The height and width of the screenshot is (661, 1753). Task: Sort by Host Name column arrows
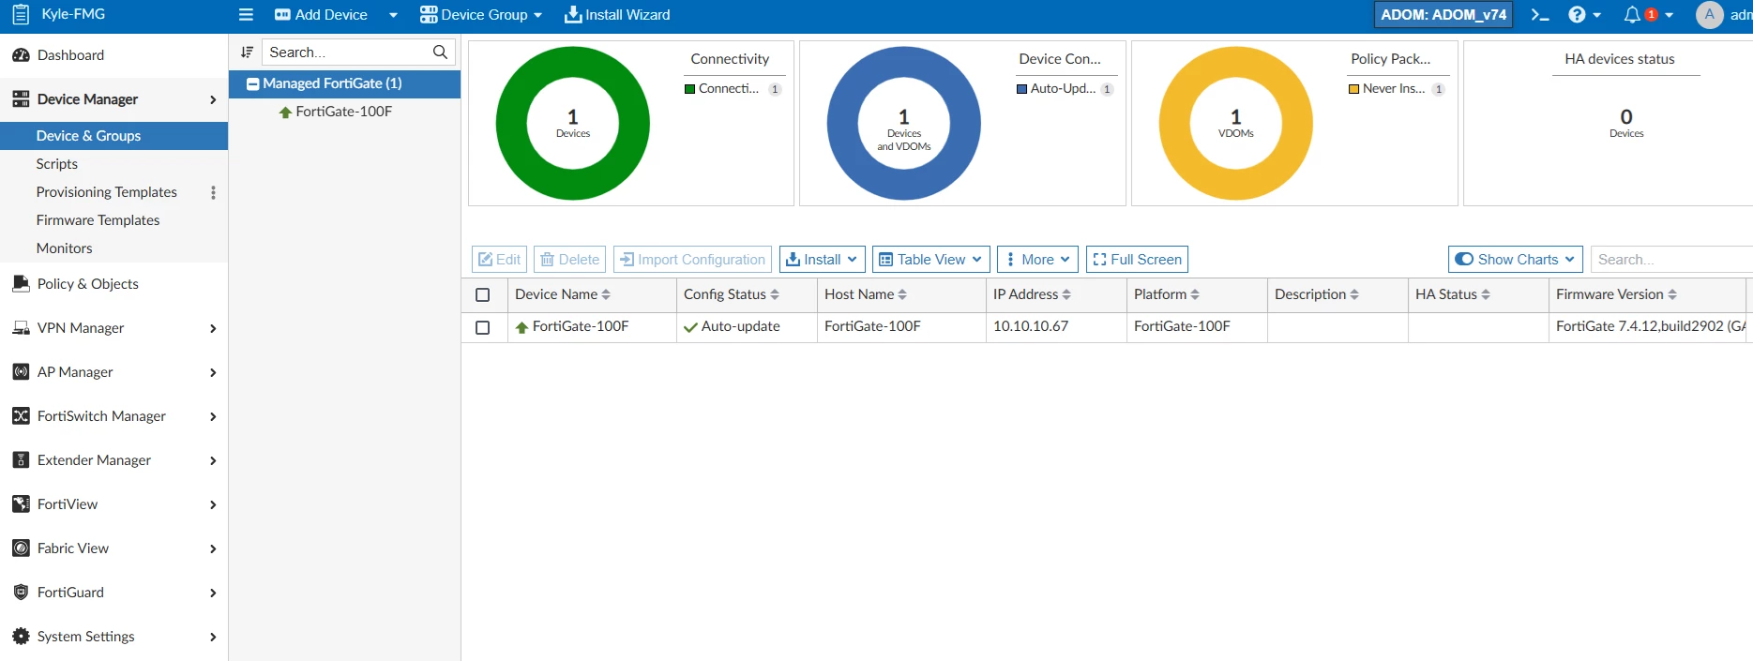pos(902,294)
